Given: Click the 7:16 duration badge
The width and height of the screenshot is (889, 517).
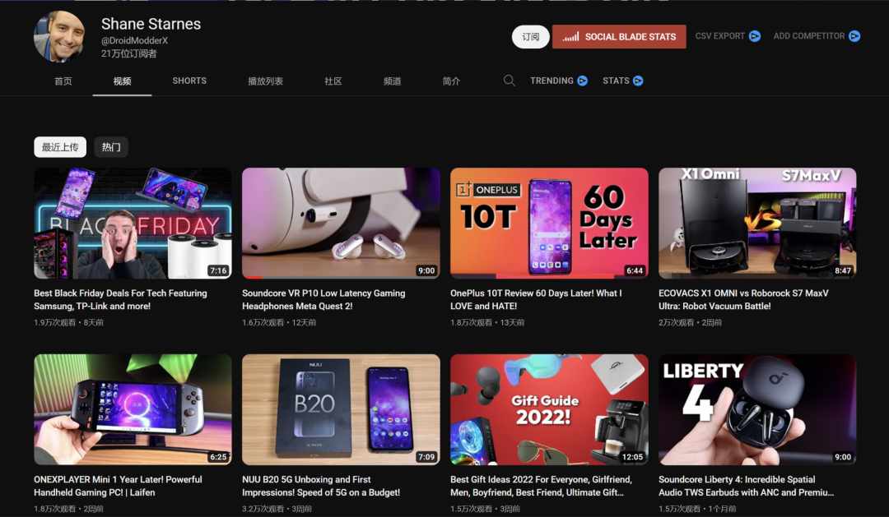Looking at the screenshot, I should (218, 270).
